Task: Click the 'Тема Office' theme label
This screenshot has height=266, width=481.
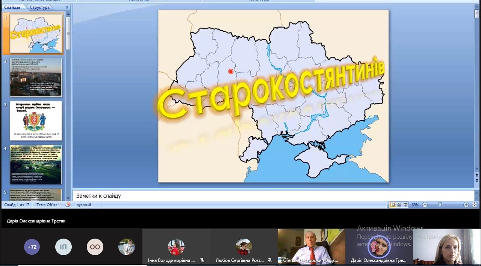Action: (x=47, y=205)
